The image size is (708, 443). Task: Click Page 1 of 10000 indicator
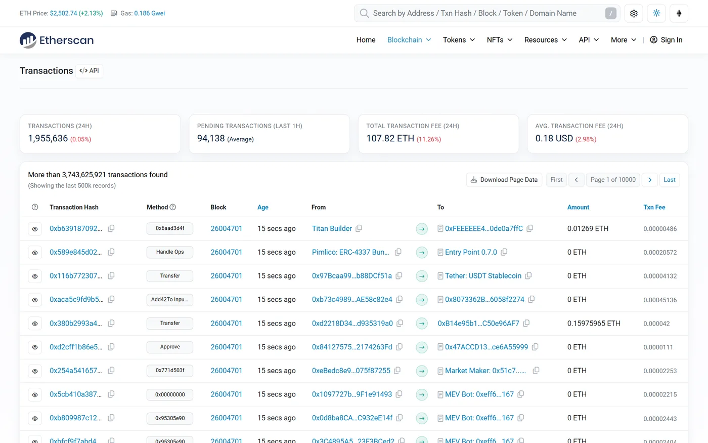613,180
